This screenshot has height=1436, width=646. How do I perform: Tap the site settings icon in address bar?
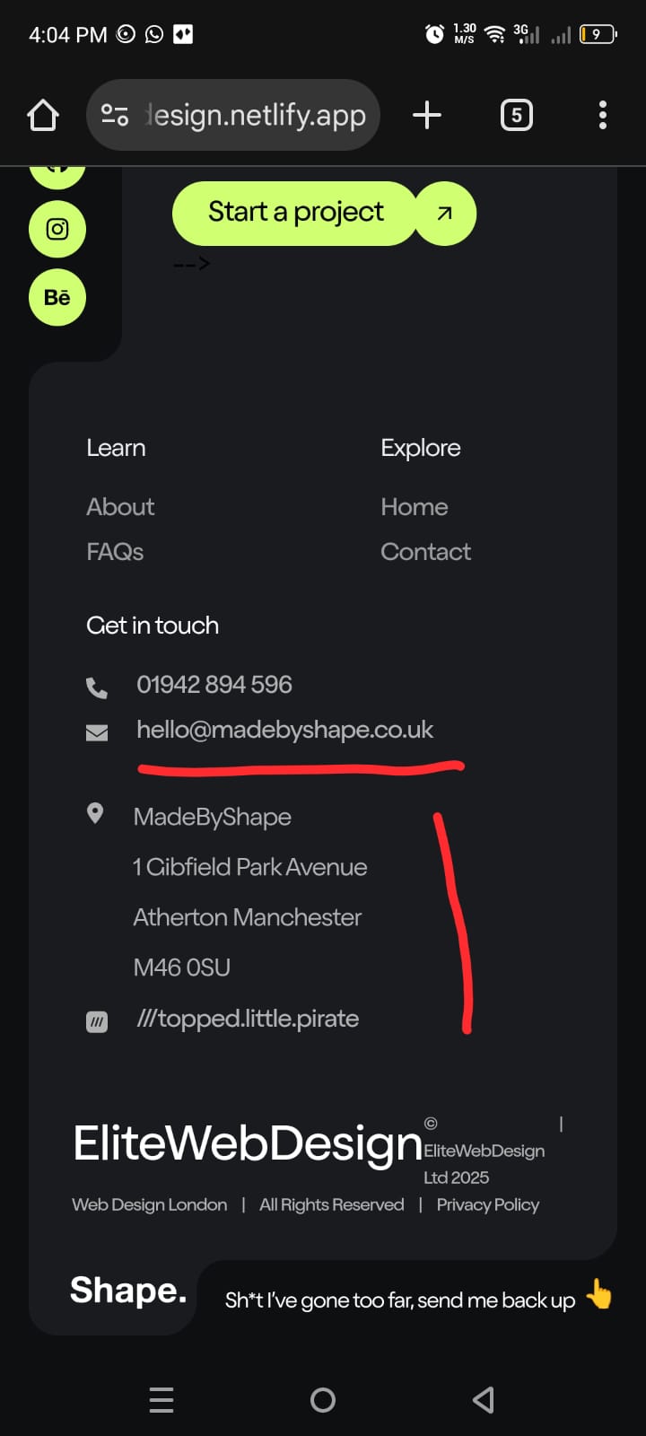[115, 115]
